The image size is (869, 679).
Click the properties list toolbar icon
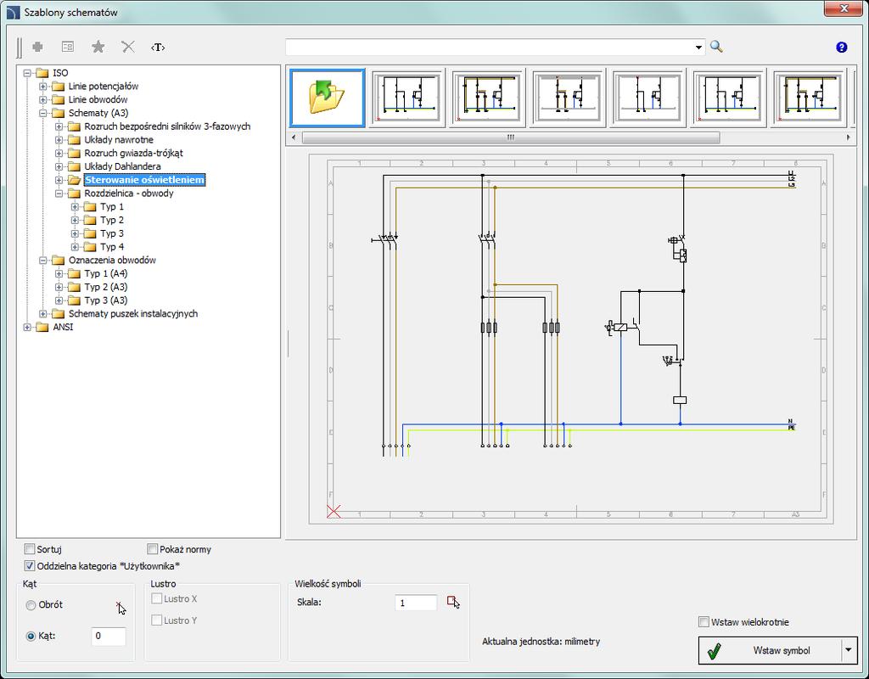pos(68,48)
